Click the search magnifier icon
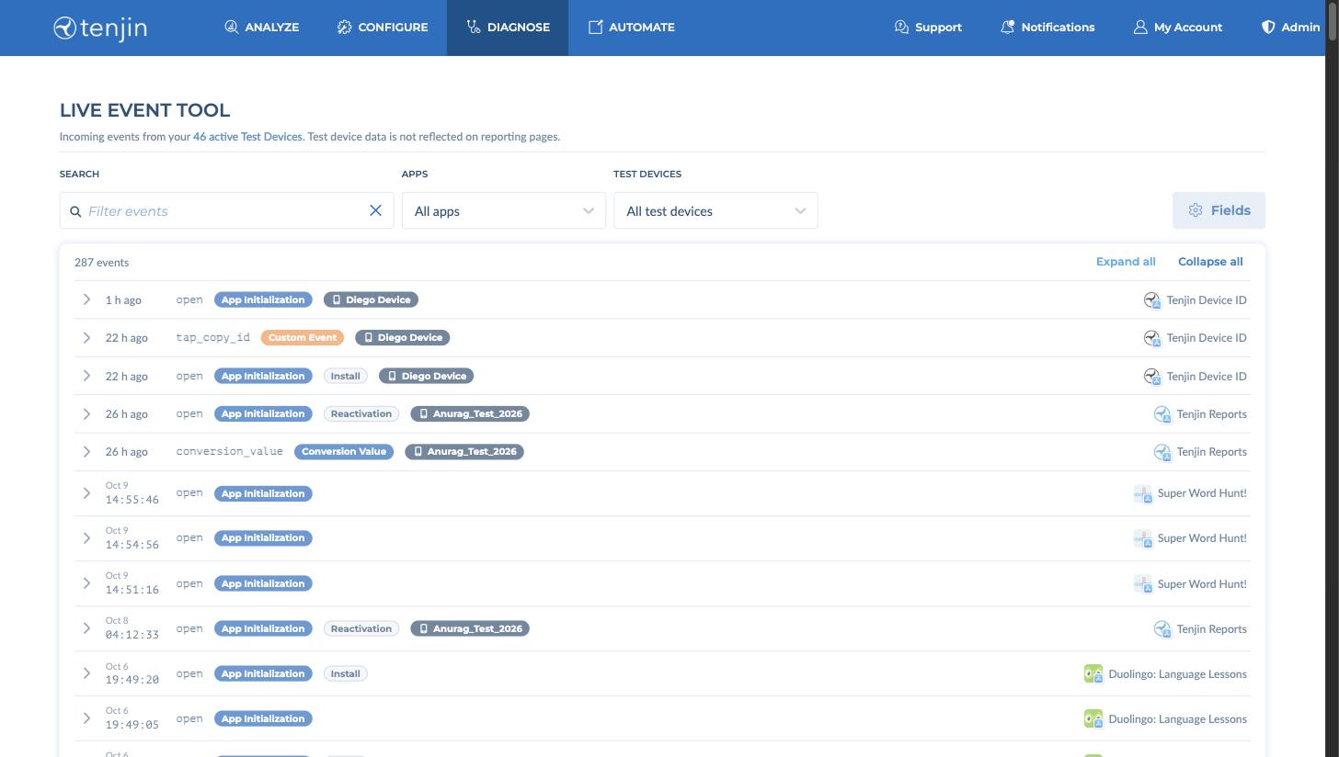1339x757 pixels. (x=76, y=211)
